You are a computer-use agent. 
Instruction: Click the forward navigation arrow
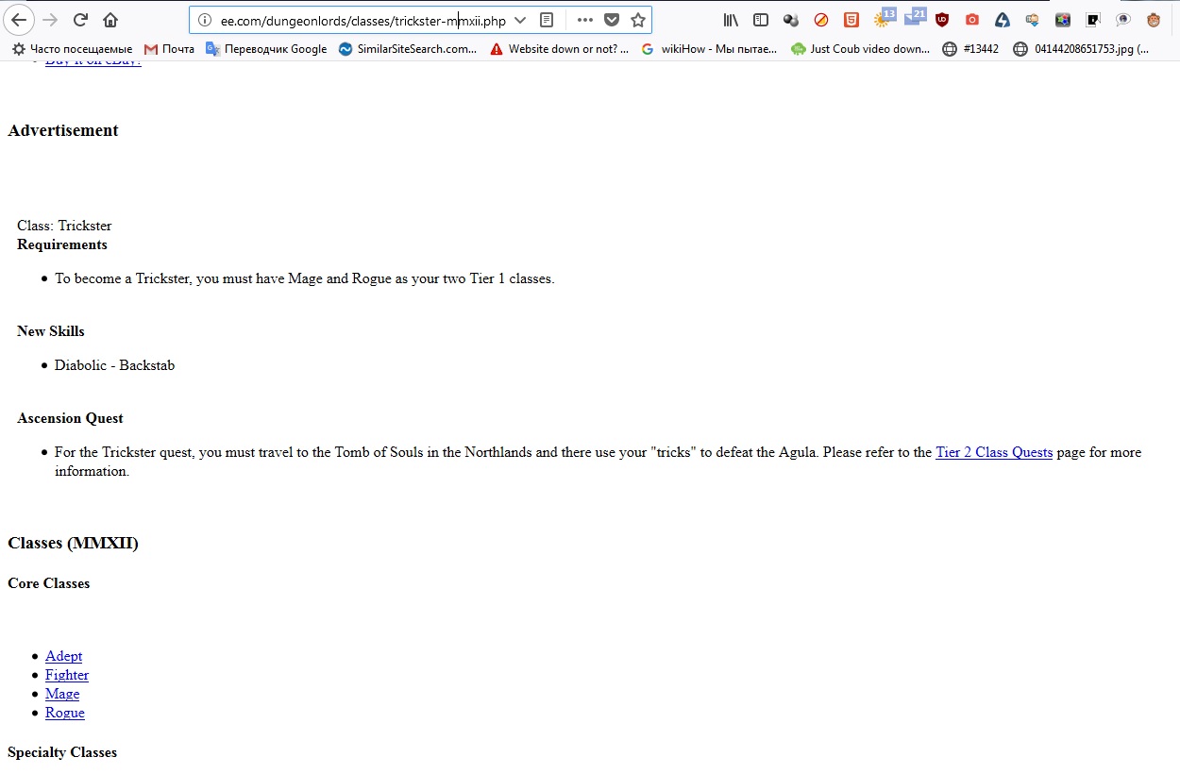(x=51, y=20)
